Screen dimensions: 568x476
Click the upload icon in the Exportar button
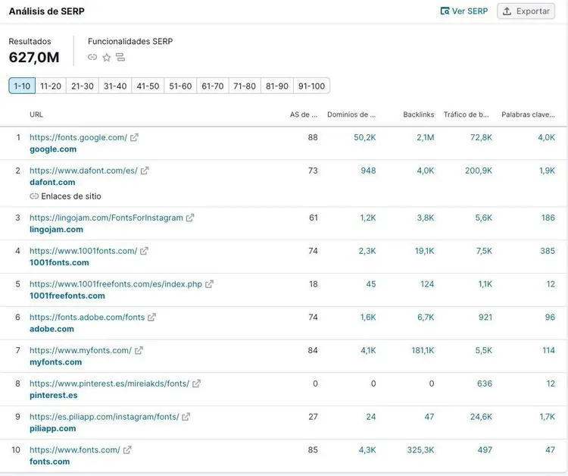[x=507, y=11]
